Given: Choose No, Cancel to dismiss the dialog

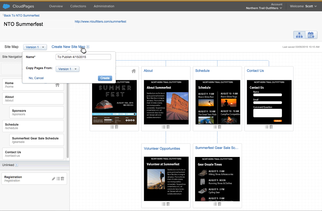Looking at the screenshot, I should 36,78.
